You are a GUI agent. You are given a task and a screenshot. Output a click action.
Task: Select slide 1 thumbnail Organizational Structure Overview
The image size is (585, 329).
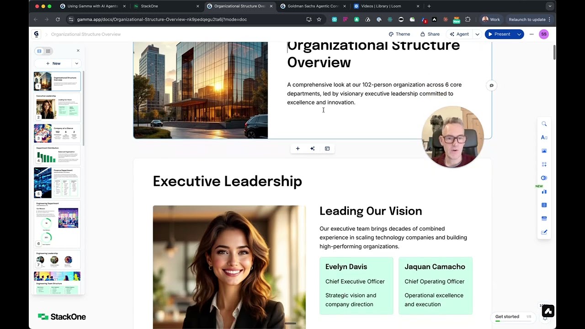[x=57, y=81]
